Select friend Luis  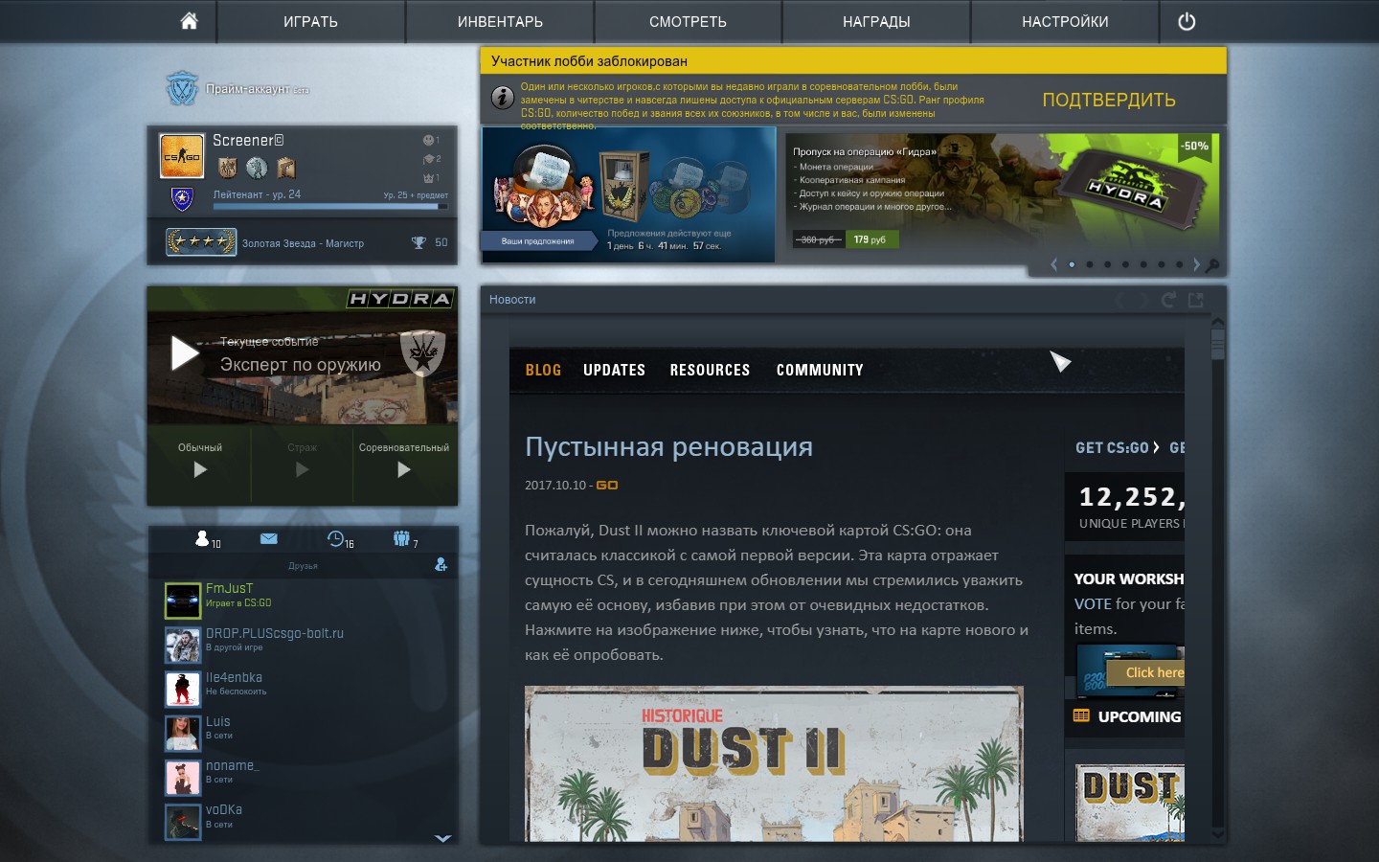[303, 733]
